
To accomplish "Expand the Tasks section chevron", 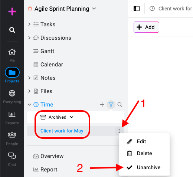I will click(x=29, y=24).
